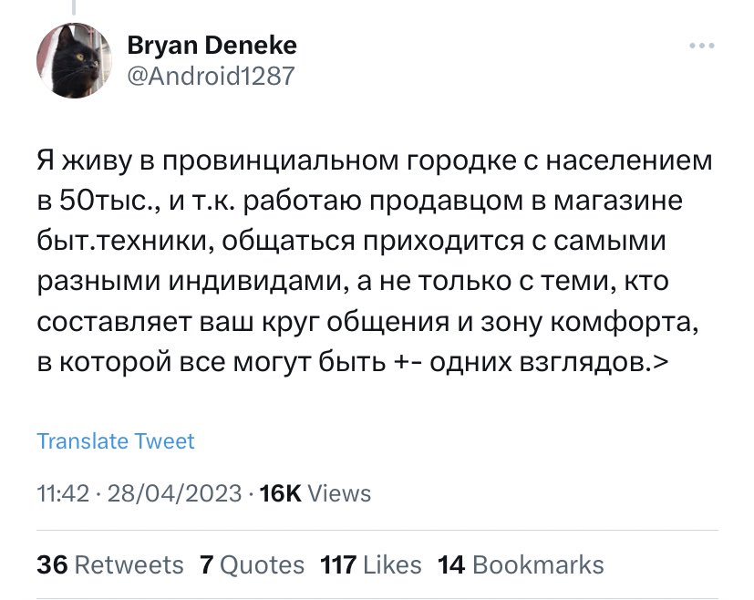This screenshot has height=600, width=754.
Task: Click the tweet's first line starting "Я живу"
Action: (374, 161)
